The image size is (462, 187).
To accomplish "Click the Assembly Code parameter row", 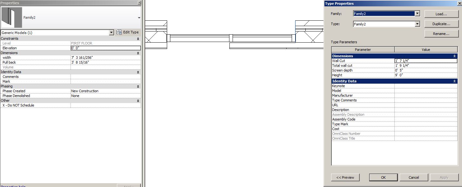I will click(x=394, y=119).
